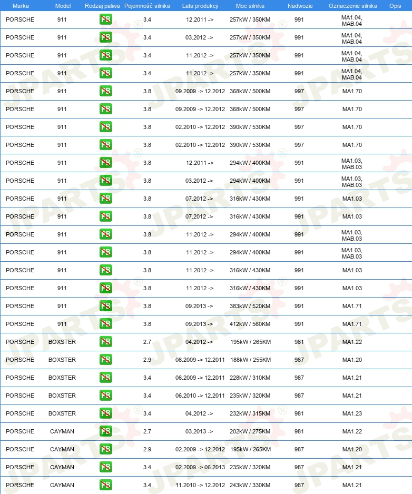Select fuel icon in 911 383kW / 520KM row

[x=105, y=306]
